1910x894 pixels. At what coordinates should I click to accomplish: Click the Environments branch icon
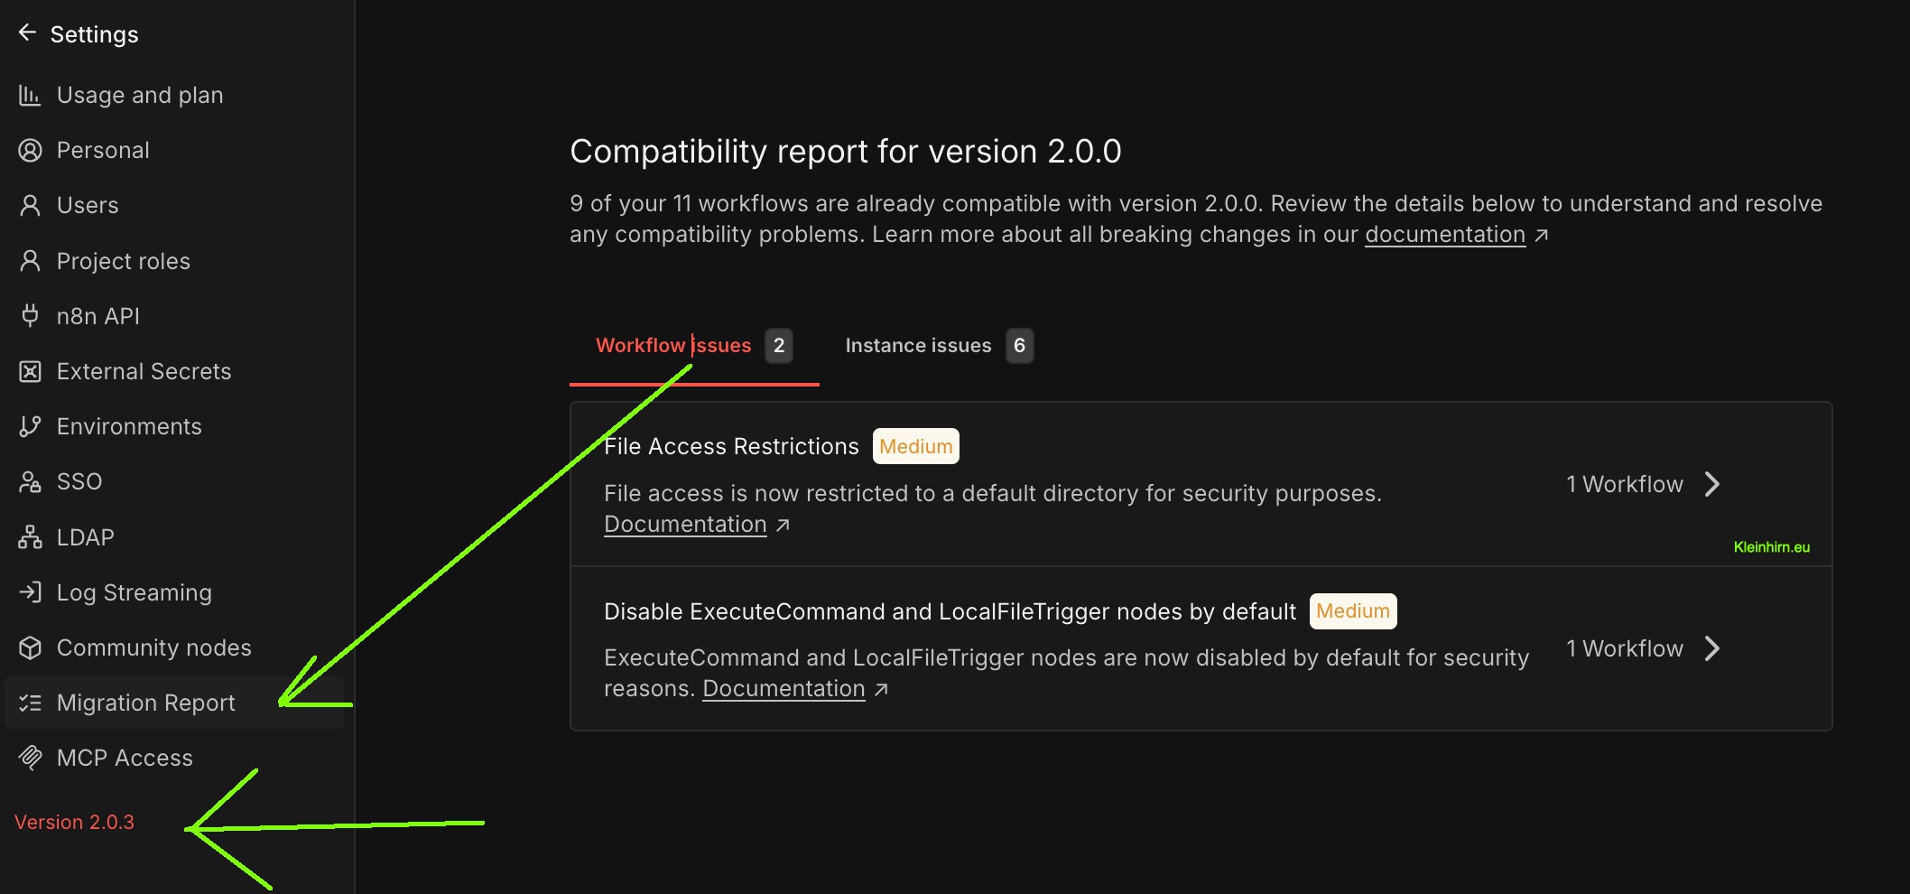click(30, 426)
